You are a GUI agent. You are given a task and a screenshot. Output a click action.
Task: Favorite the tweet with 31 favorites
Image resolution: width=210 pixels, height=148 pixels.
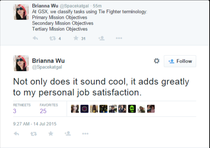[76, 38]
